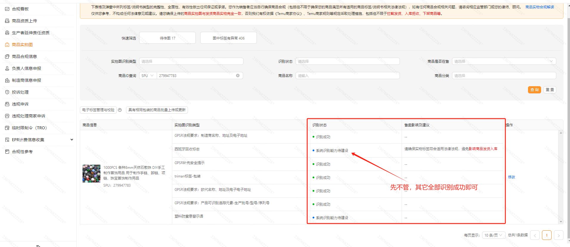The image size is (570, 247).
Task: Go to previous page arrow
Action: 535,235
